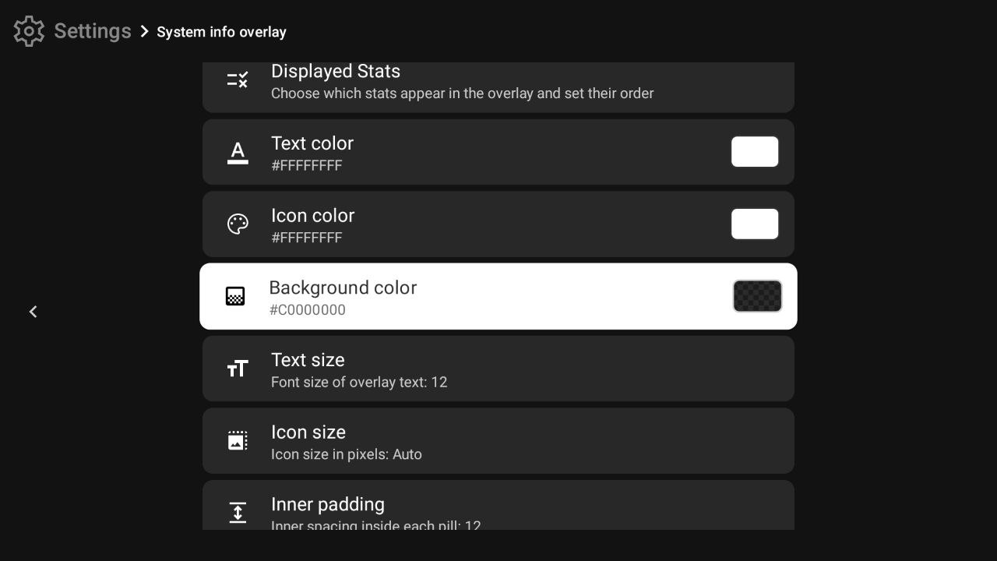Click the back chevron on the left edge
This screenshot has width=997, height=561.
click(x=33, y=312)
